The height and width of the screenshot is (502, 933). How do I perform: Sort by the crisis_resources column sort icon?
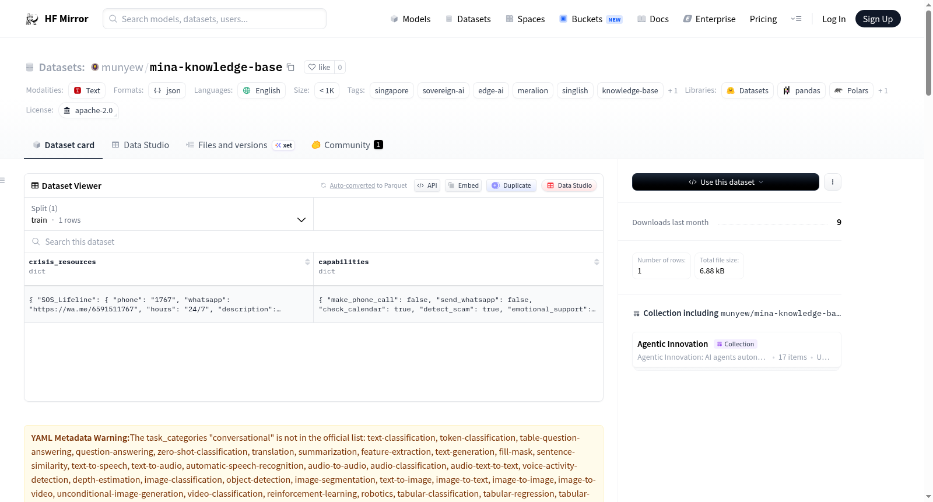point(307,262)
